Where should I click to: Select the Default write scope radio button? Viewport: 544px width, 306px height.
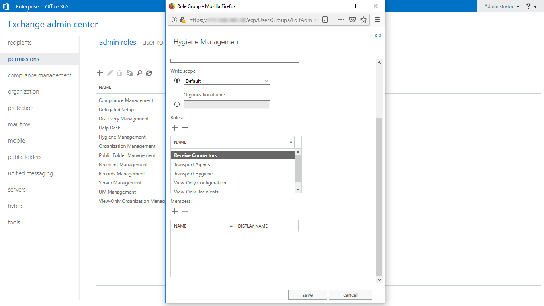[177, 80]
